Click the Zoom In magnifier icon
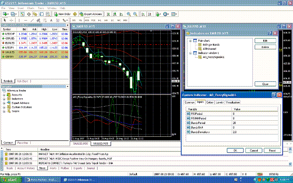 (129, 14)
